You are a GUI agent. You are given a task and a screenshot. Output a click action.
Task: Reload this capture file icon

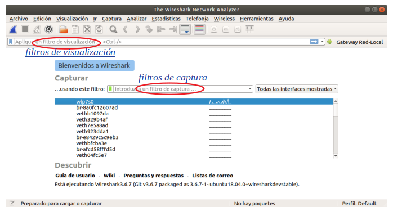point(99,29)
